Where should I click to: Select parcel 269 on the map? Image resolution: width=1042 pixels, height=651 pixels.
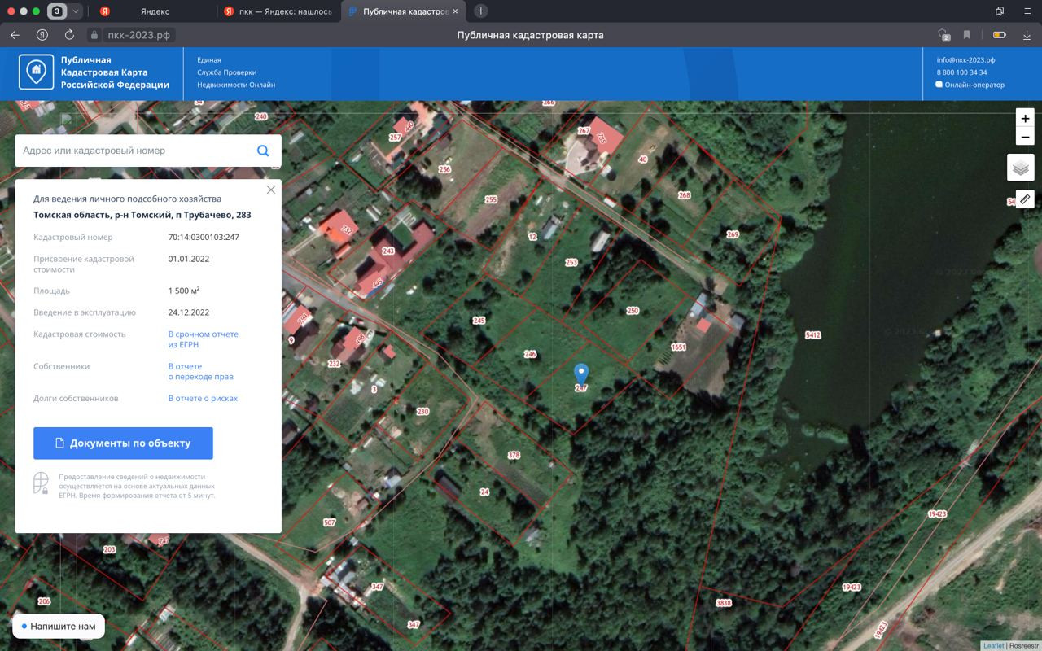click(733, 234)
